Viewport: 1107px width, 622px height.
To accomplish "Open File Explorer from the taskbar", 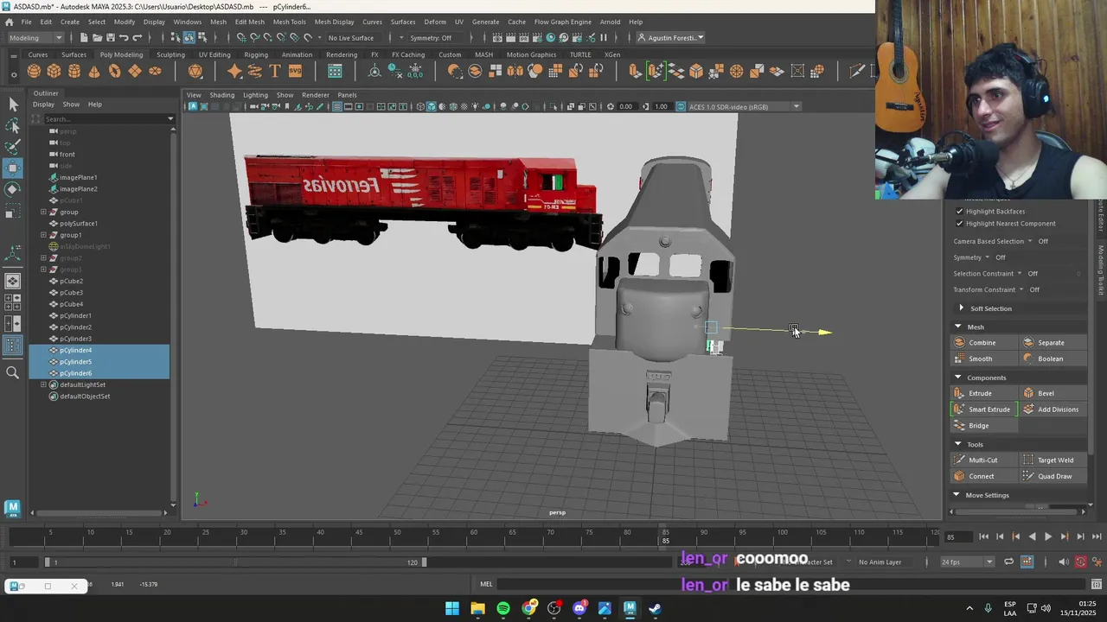I will click(x=477, y=608).
